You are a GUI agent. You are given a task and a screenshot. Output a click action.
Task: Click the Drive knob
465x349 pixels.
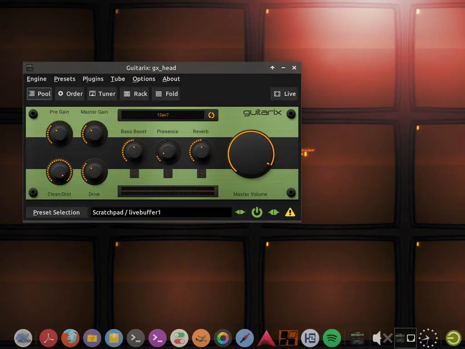click(x=94, y=172)
